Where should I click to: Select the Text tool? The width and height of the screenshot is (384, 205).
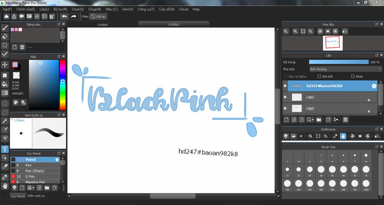[x=4, y=149]
